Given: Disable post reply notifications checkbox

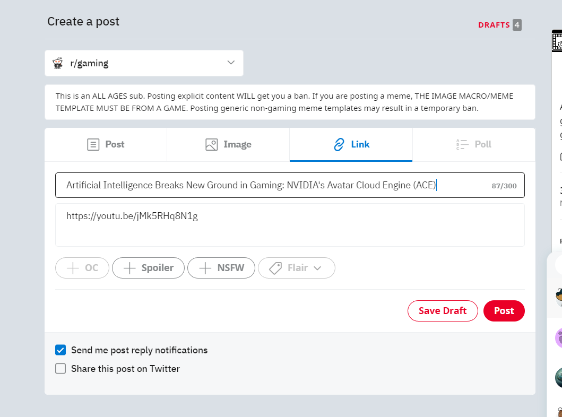Looking at the screenshot, I should [60, 350].
